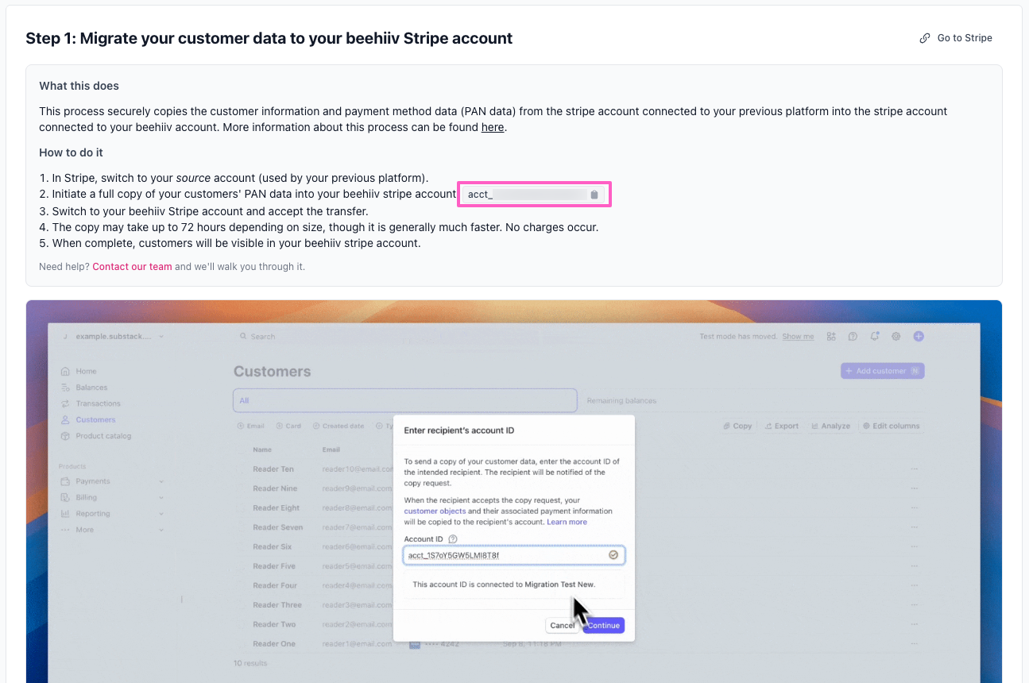The image size is (1029, 683).
Task: Cancel the recipient account ID dialog
Action: [562, 626]
